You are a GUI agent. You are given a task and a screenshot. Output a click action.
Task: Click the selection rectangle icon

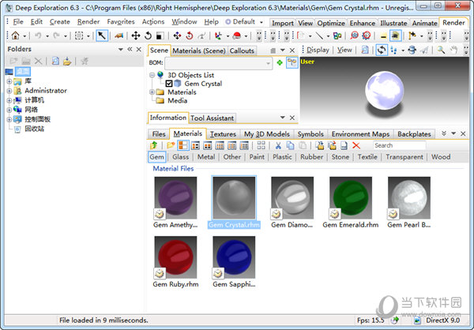pos(79,36)
